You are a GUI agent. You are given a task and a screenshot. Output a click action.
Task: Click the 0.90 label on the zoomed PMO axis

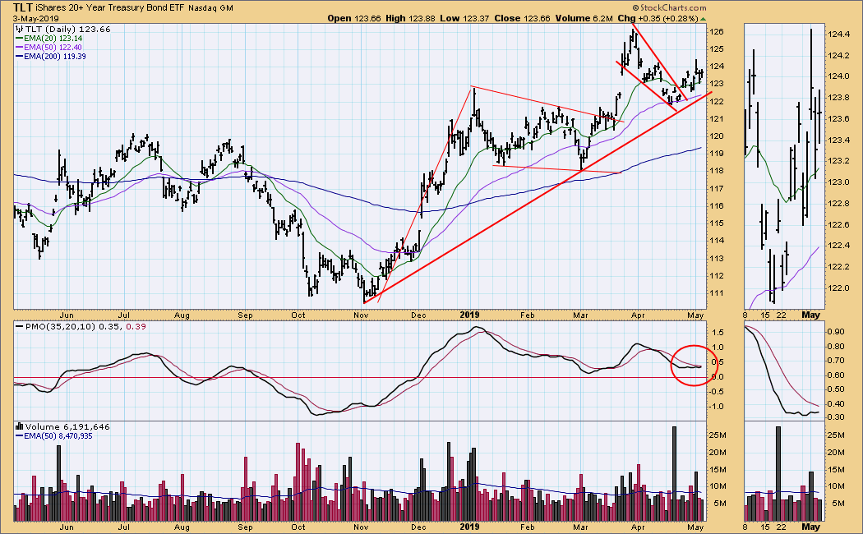point(837,332)
